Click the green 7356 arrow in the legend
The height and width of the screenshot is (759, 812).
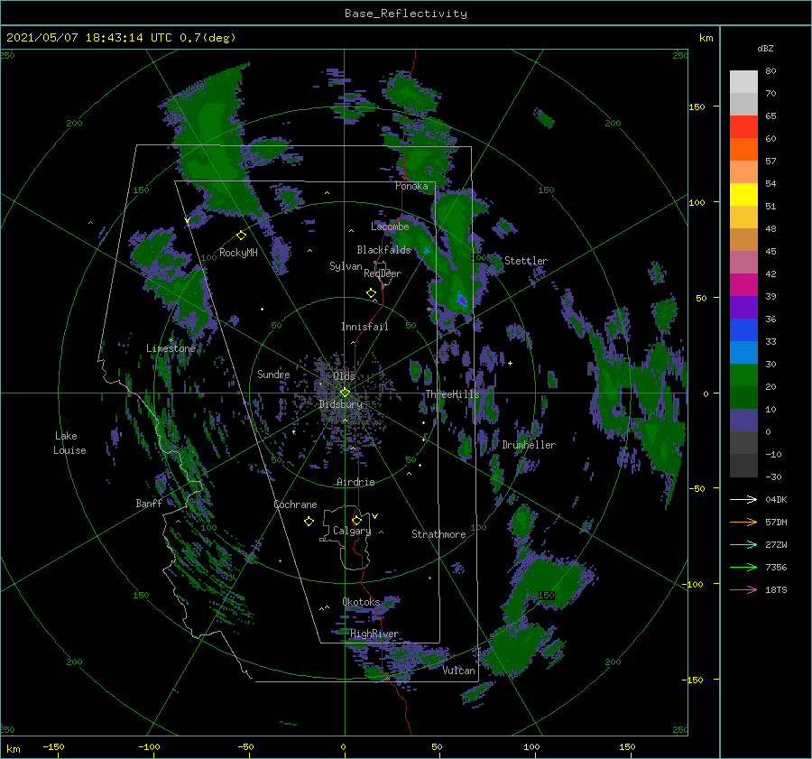[x=743, y=568]
